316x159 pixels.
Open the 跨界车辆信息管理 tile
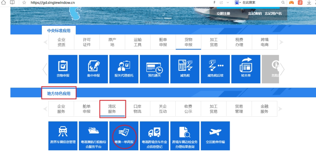tap(63, 136)
